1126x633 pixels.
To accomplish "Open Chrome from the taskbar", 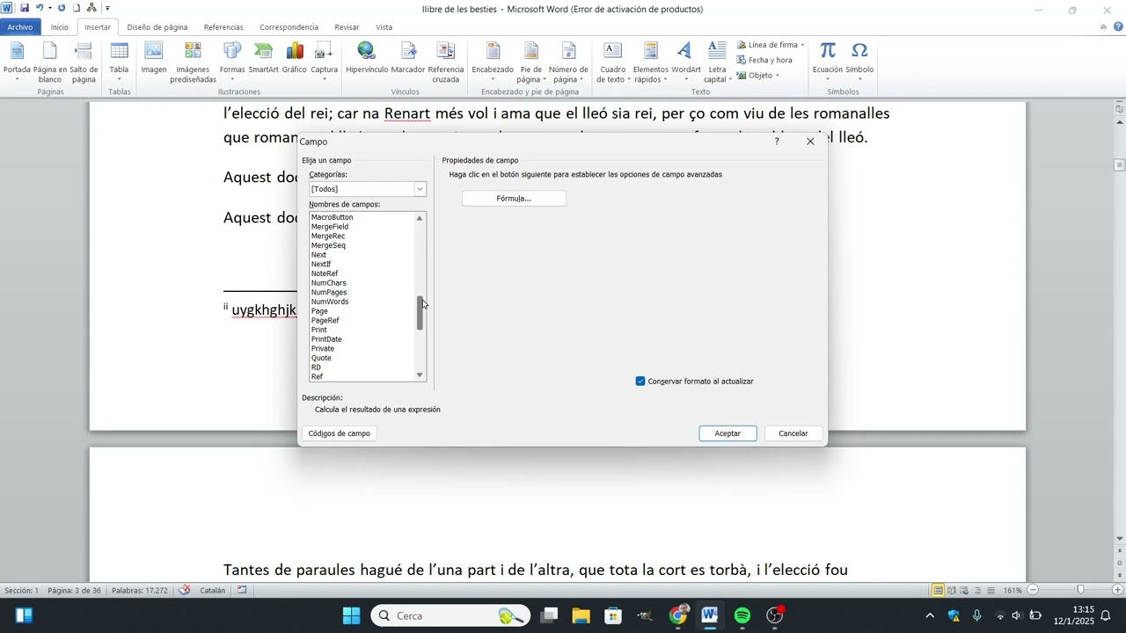I will 678,615.
